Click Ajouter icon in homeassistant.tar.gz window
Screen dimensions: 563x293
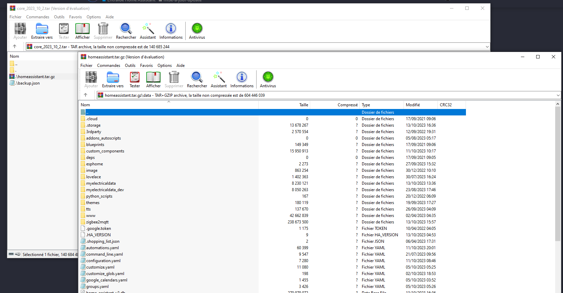click(91, 77)
